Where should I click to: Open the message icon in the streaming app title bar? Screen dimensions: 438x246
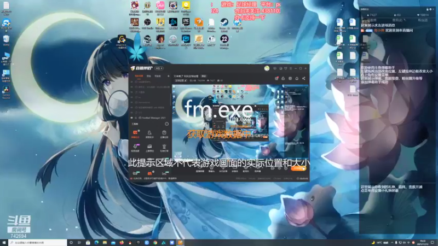tap(275, 68)
